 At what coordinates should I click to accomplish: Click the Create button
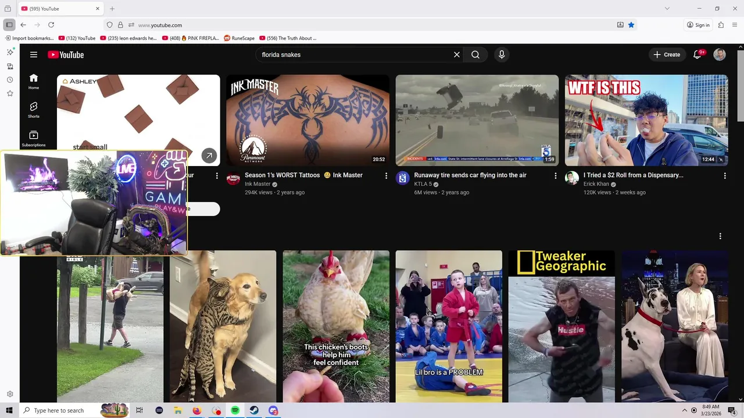click(667, 55)
